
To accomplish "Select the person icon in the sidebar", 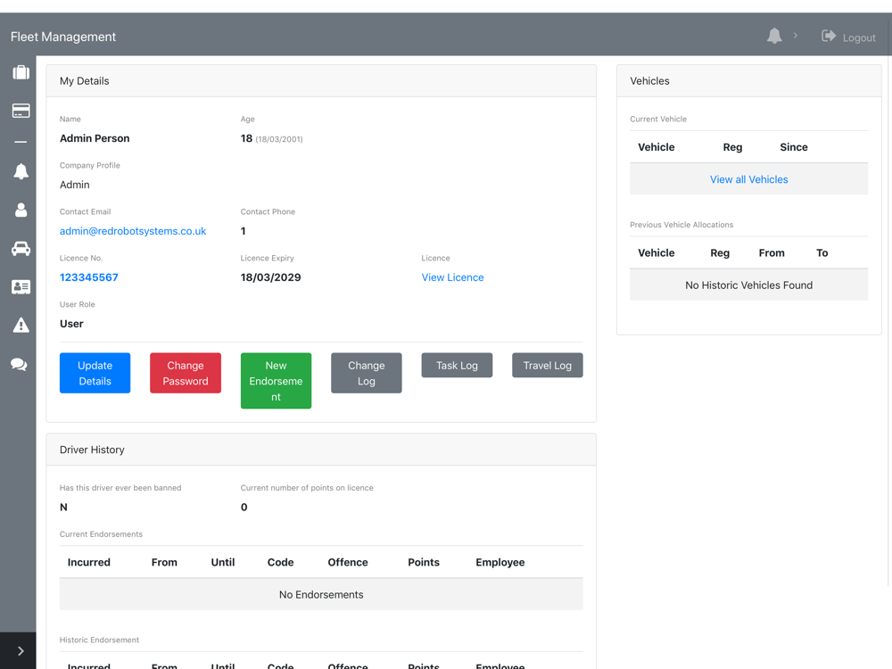I will [x=21, y=211].
